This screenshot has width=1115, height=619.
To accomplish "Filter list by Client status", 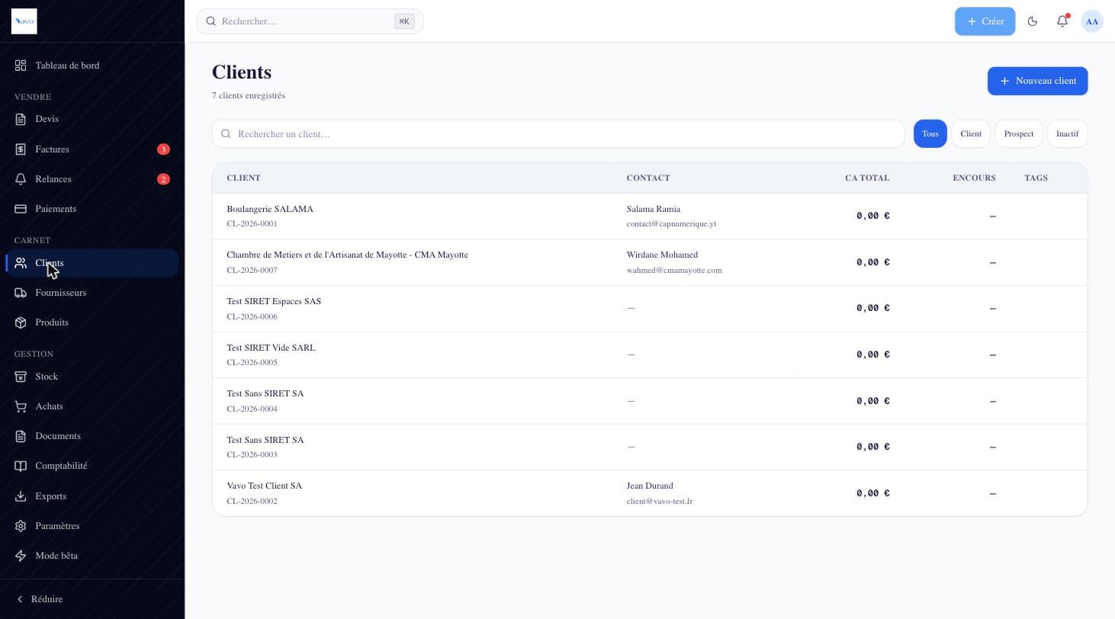I will click(x=971, y=133).
